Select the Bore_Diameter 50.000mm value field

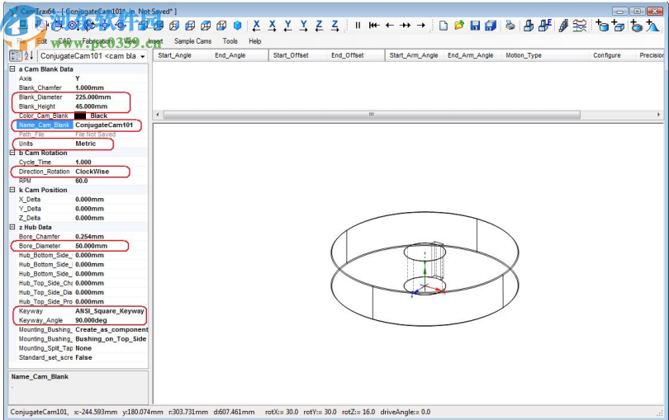(91, 246)
